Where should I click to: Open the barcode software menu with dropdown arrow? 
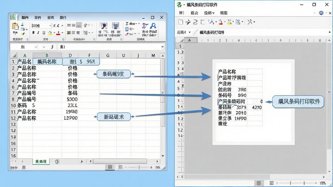(209, 13)
